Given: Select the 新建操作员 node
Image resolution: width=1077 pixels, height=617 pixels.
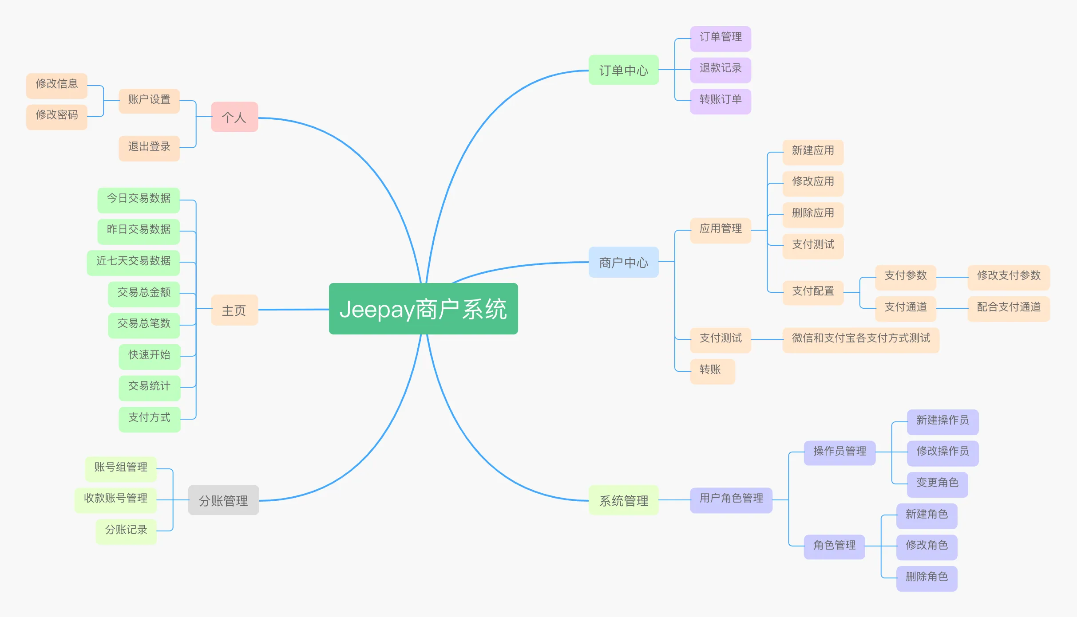Looking at the screenshot, I should point(942,422).
